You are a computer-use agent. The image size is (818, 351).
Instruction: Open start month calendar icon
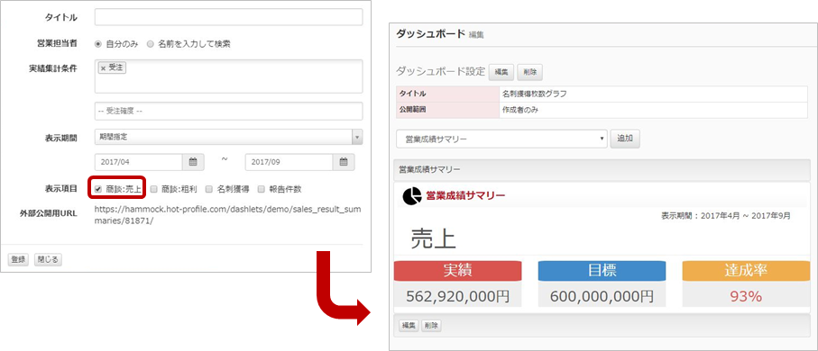click(193, 162)
